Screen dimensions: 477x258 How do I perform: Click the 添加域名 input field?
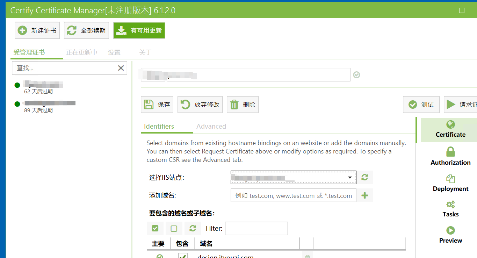tap(293, 195)
